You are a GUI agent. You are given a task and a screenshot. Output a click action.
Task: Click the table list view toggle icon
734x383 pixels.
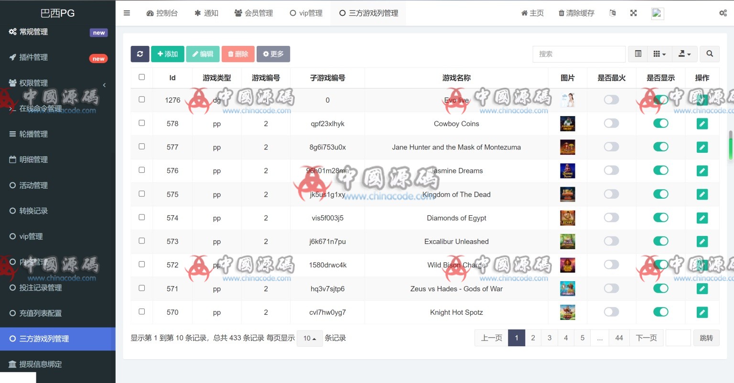(638, 54)
